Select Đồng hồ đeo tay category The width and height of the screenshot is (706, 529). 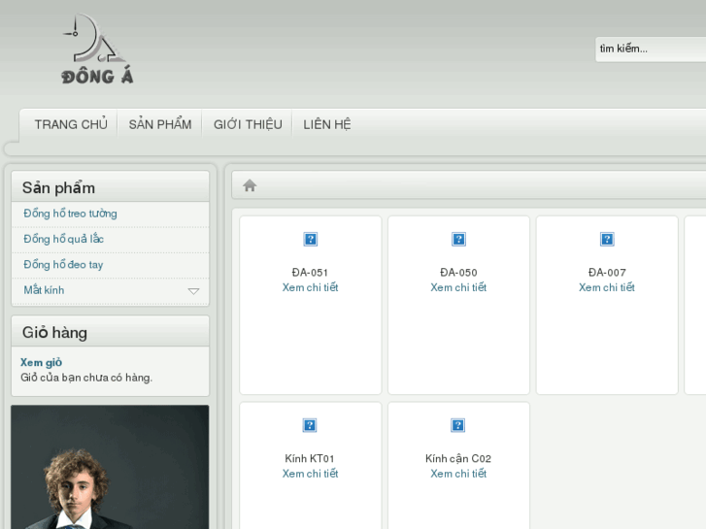point(63,265)
